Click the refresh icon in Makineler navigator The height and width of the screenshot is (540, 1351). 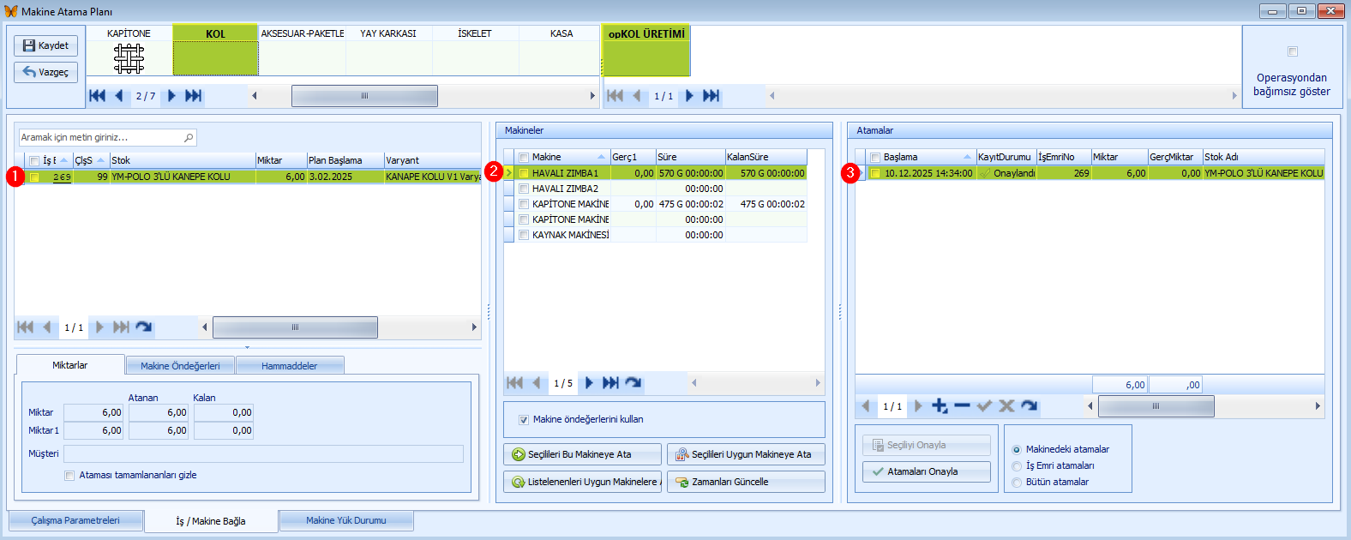[633, 383]
